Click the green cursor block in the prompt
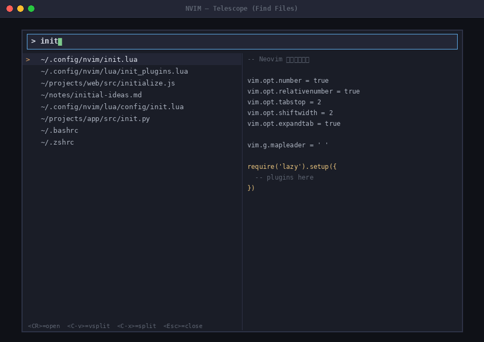484x342 pixels. point(60,41)
